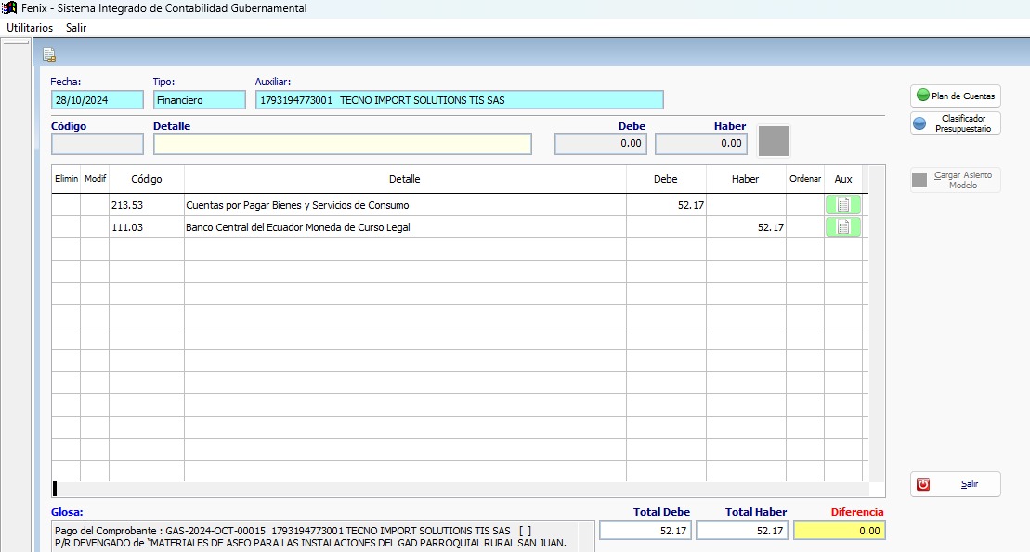This screenshot has width=1030, height=552.
Task: Click the Debe amount input field
Action: (601, 144)
